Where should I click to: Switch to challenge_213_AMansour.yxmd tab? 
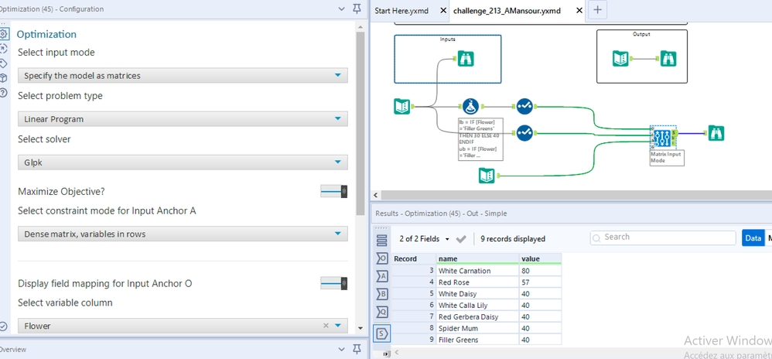[507, 10]
